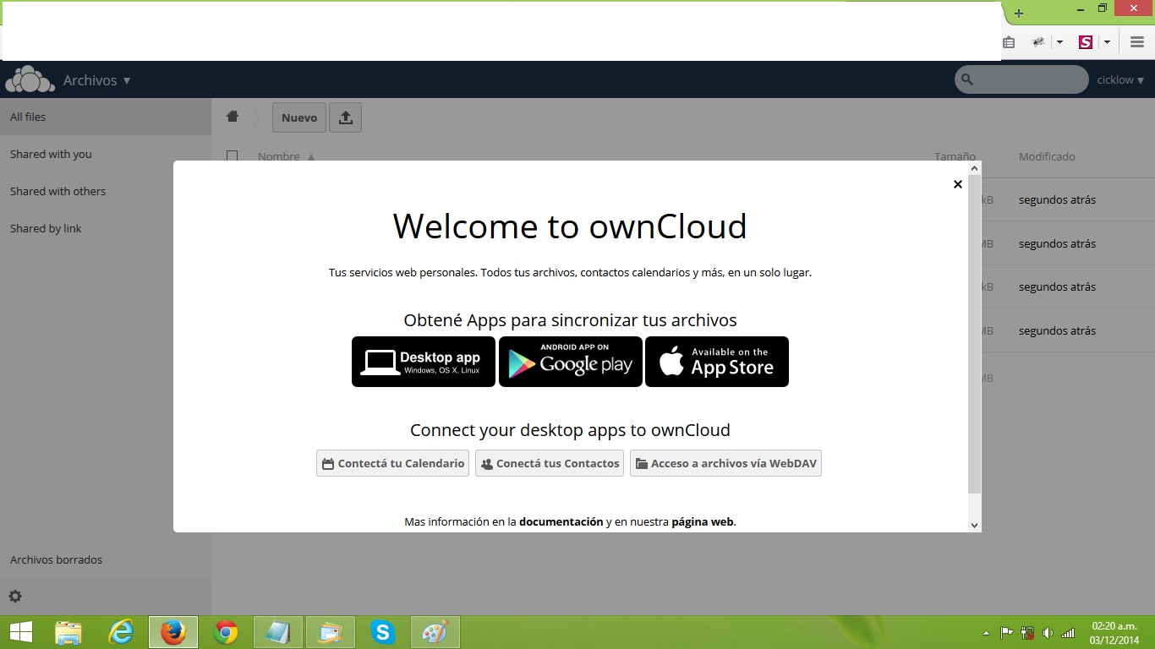Open the taskbar clock and date
The width and height of the screenshot is (1155, 649).
pyautogui.click(x=1114, y=633)
